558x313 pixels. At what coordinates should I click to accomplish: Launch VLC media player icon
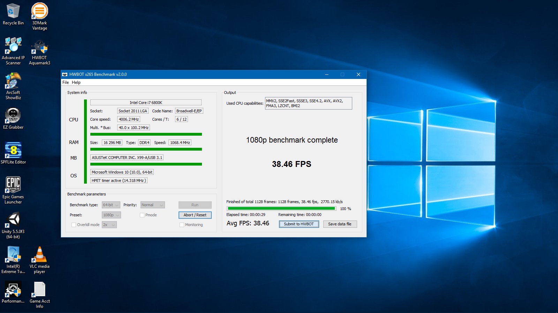pyautogui.click(x=39, y=260)
